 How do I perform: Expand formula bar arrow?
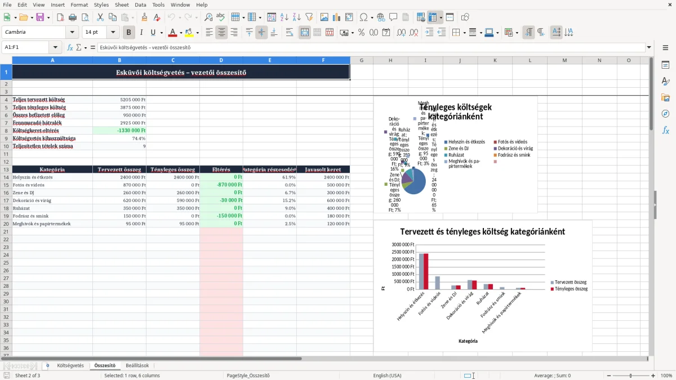[650, 48]
